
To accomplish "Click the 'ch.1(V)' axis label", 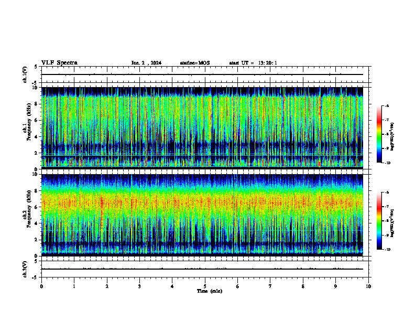I will [x=25, y=74].
